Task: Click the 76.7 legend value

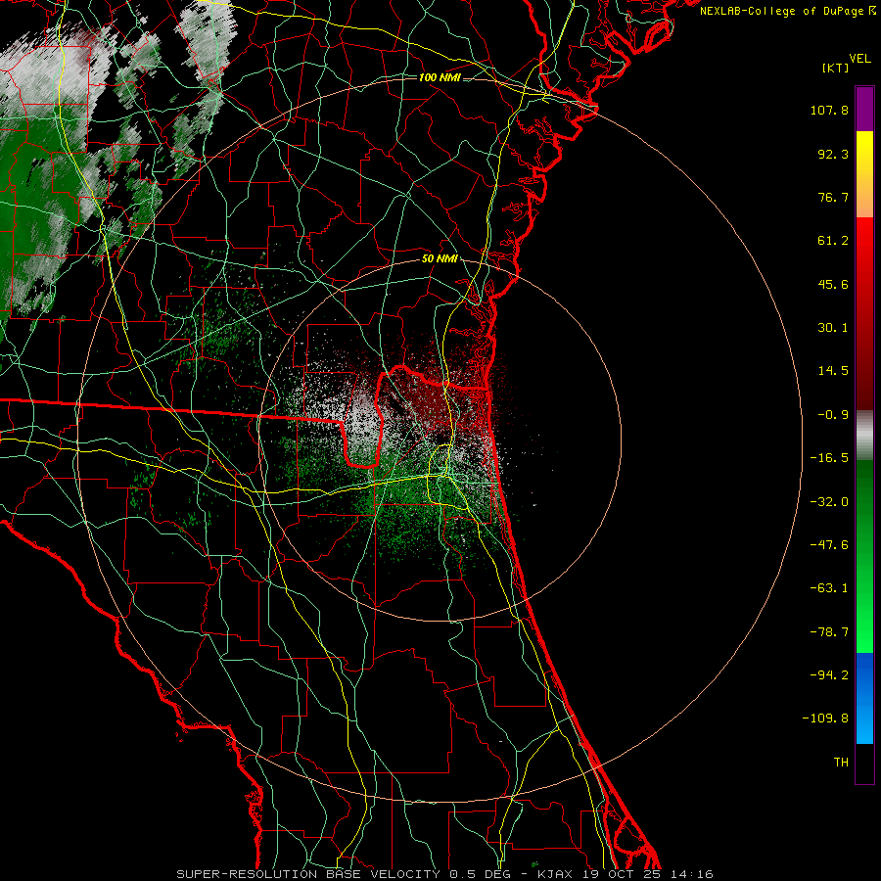Action: [833, 197]
